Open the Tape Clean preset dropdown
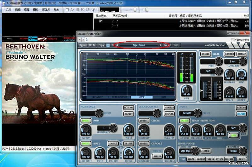The image size is (252, 167). coord(139,45)
